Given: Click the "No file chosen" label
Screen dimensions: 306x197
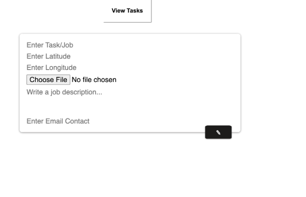Looking at the screenshot, I should tap(94, 80).
